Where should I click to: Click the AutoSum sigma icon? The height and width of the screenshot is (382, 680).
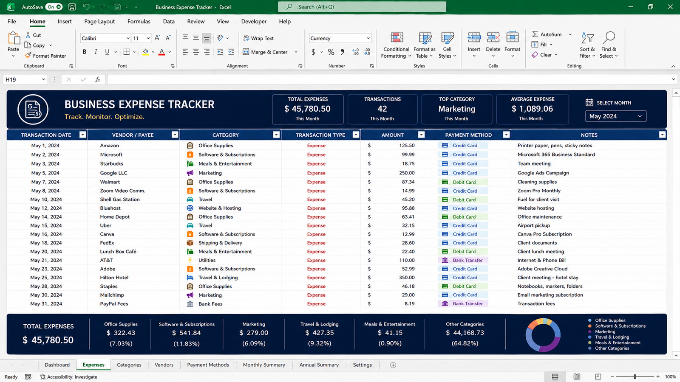tap(535, 34)
